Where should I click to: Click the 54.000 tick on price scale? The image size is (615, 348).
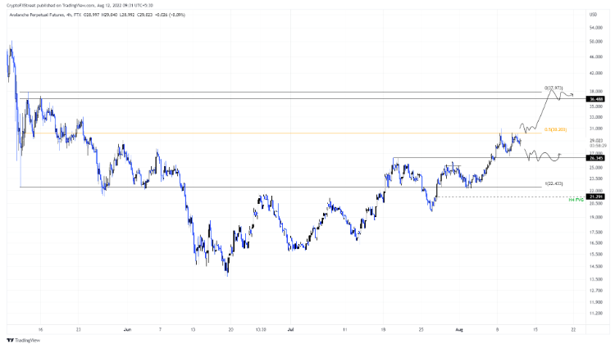[x=596, y=28]
